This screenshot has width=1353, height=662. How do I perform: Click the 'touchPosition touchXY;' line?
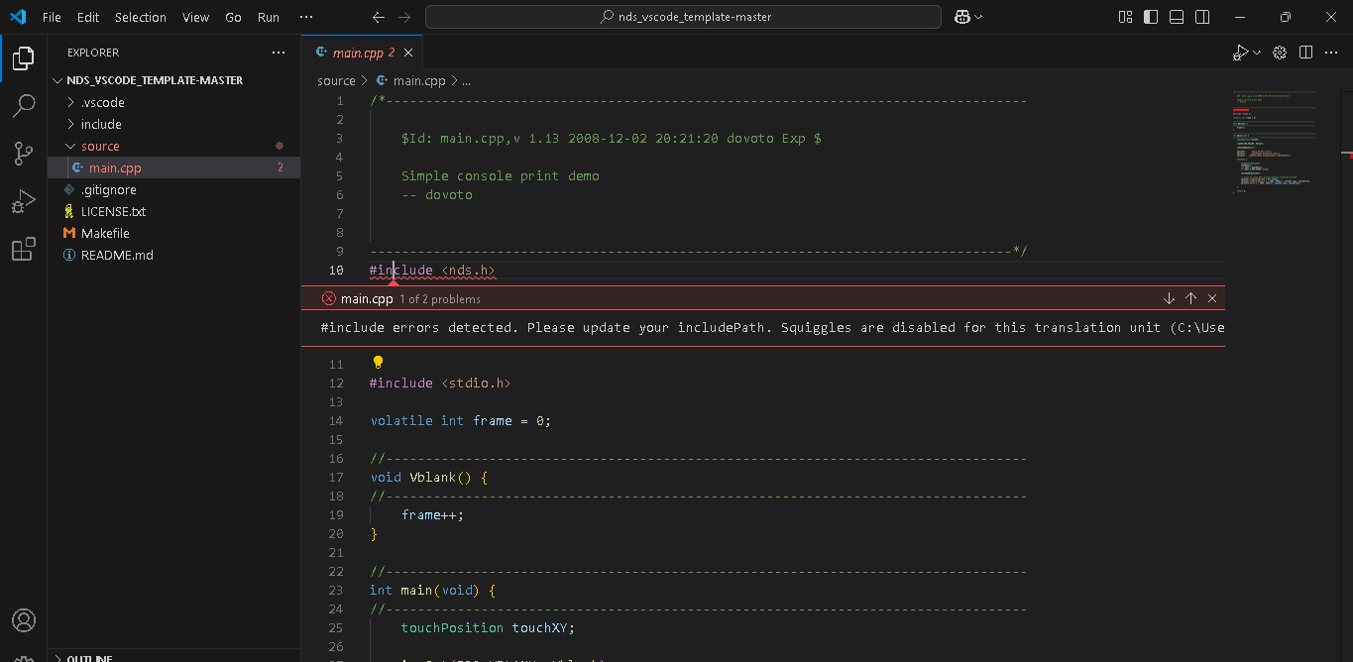click(x=488, y=627)
